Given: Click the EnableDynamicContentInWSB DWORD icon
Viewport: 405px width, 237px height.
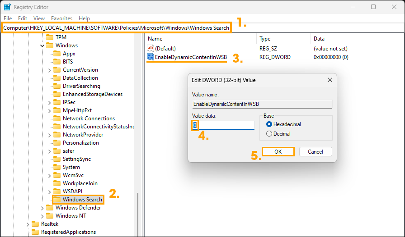Looking at the screenshot, I should [x=151, y=57].
